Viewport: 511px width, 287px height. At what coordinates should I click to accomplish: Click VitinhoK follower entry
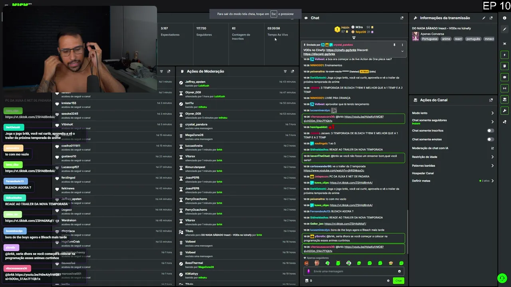coord(114,126)
